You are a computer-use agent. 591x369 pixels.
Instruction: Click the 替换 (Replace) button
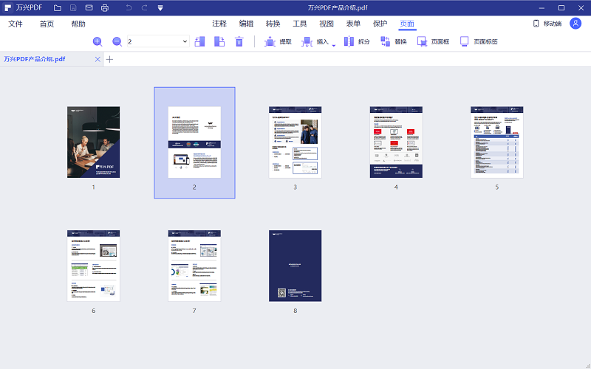pos(394,42)
